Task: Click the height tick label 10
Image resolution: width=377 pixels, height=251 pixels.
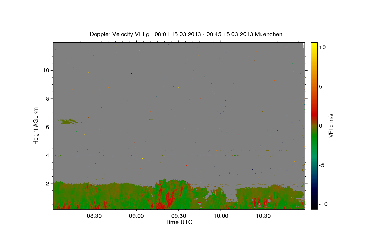Action: coord(46,70)
